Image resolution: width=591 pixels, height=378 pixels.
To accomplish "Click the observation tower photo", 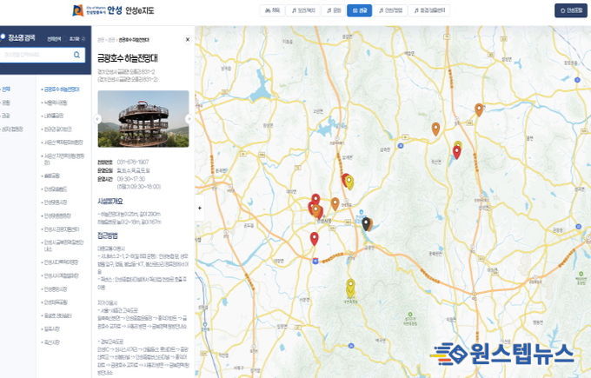I will [143, 119].
